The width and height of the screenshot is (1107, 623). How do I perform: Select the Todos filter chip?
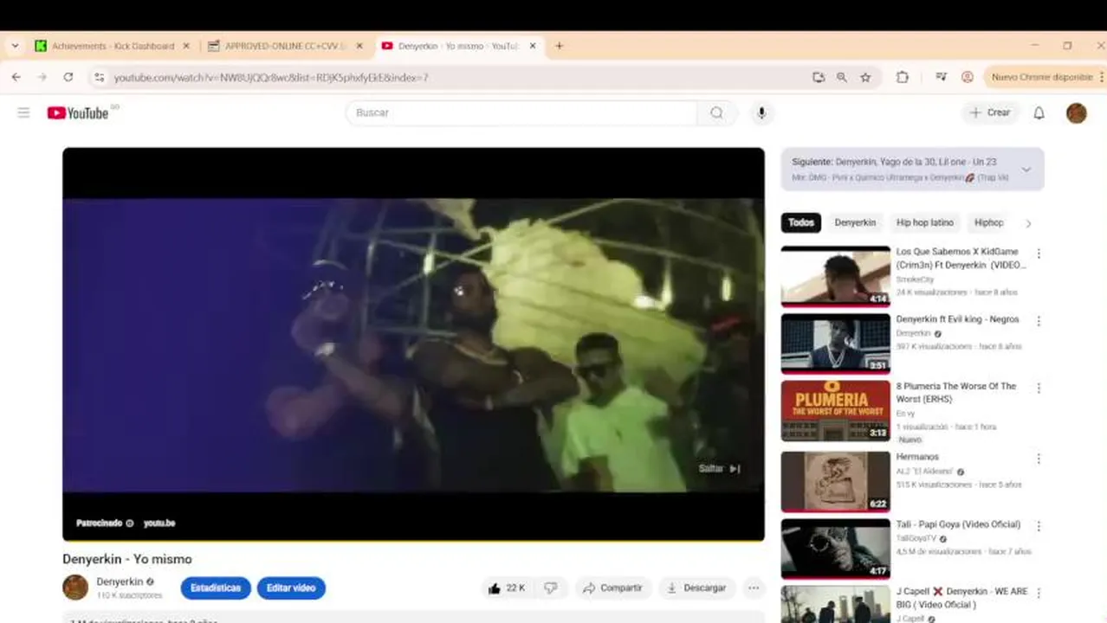pyautogui.click(x=801, y=222)
